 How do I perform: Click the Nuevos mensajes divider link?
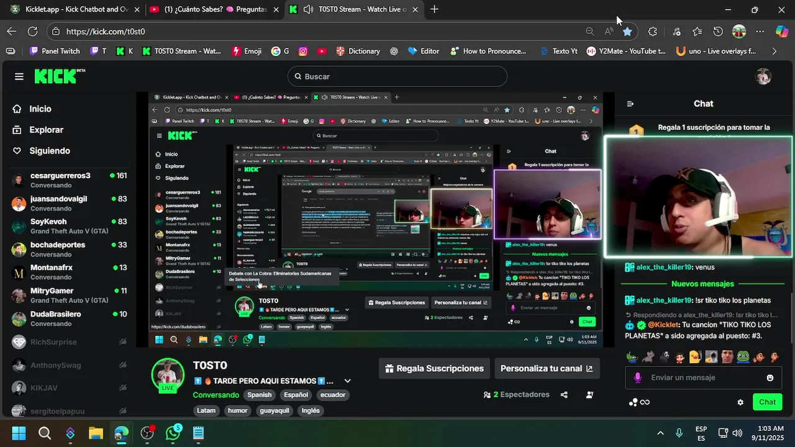pyautogui.click(x=702, y=284)
